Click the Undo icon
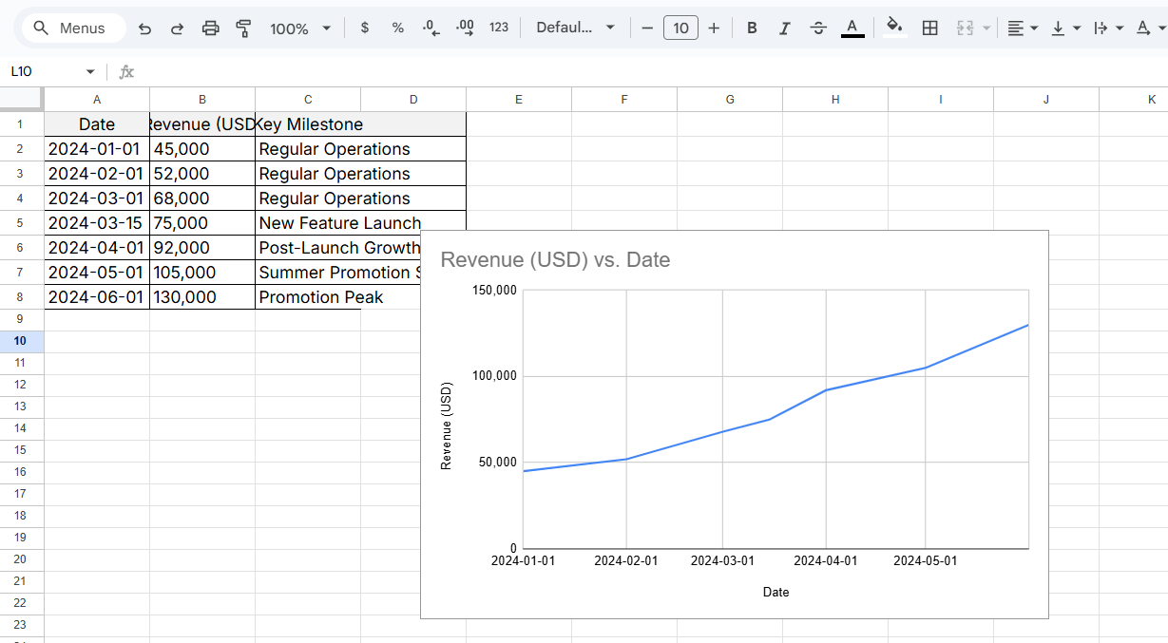Viewport: 1168px width, 643px height. click(x=144, y=28)
